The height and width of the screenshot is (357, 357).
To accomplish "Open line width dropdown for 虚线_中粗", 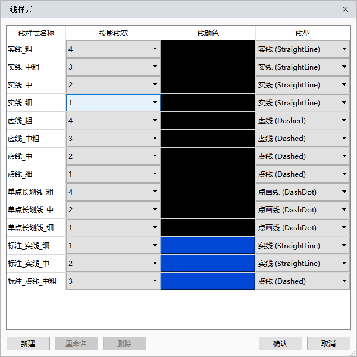I will point(113,138).
